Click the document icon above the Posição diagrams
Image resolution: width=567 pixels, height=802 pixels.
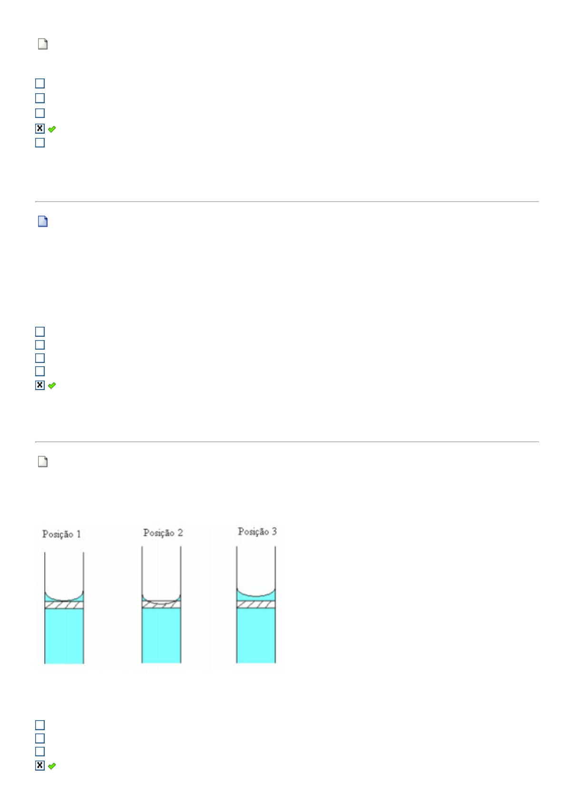pos(43,462)
